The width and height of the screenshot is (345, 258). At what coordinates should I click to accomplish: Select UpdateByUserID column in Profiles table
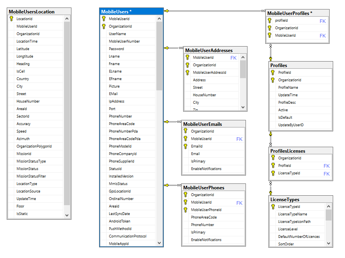click(291, 125)
